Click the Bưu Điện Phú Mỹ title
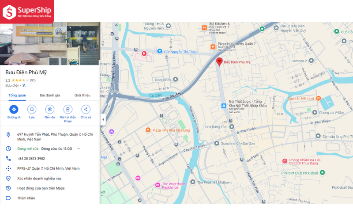353x221 pixels. pyautogui.click(x=26, y=72)
